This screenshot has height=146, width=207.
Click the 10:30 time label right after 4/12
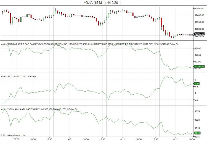(x=192, y=139)
